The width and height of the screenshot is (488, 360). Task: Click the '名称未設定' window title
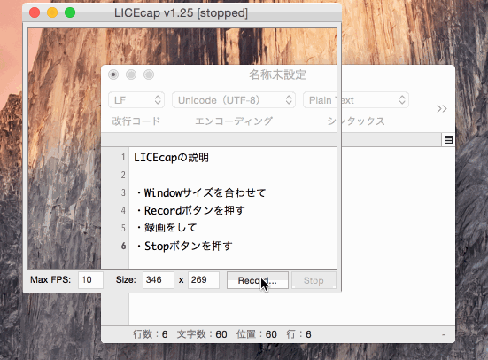(x=277, y=74)
